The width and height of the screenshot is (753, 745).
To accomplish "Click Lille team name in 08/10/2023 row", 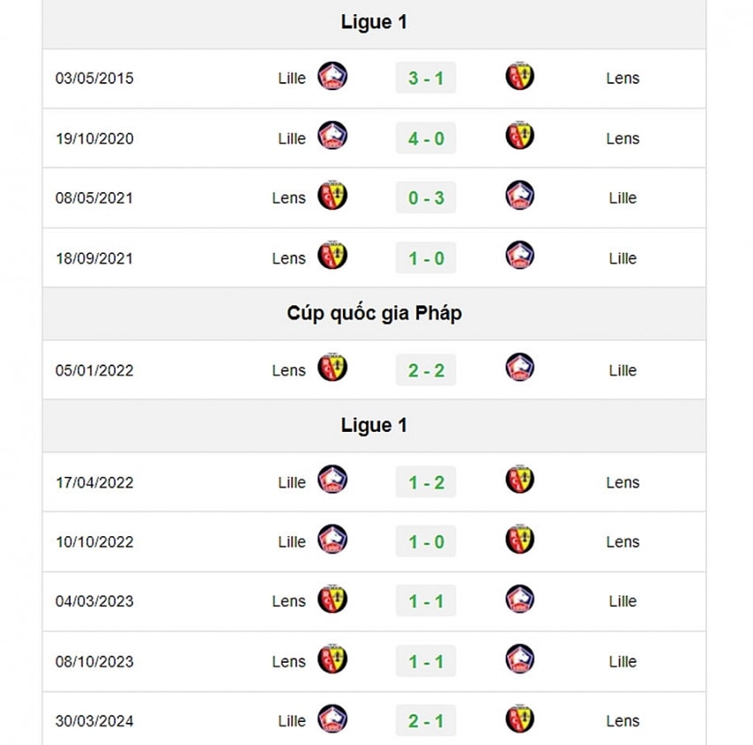I will click(623, 662).
